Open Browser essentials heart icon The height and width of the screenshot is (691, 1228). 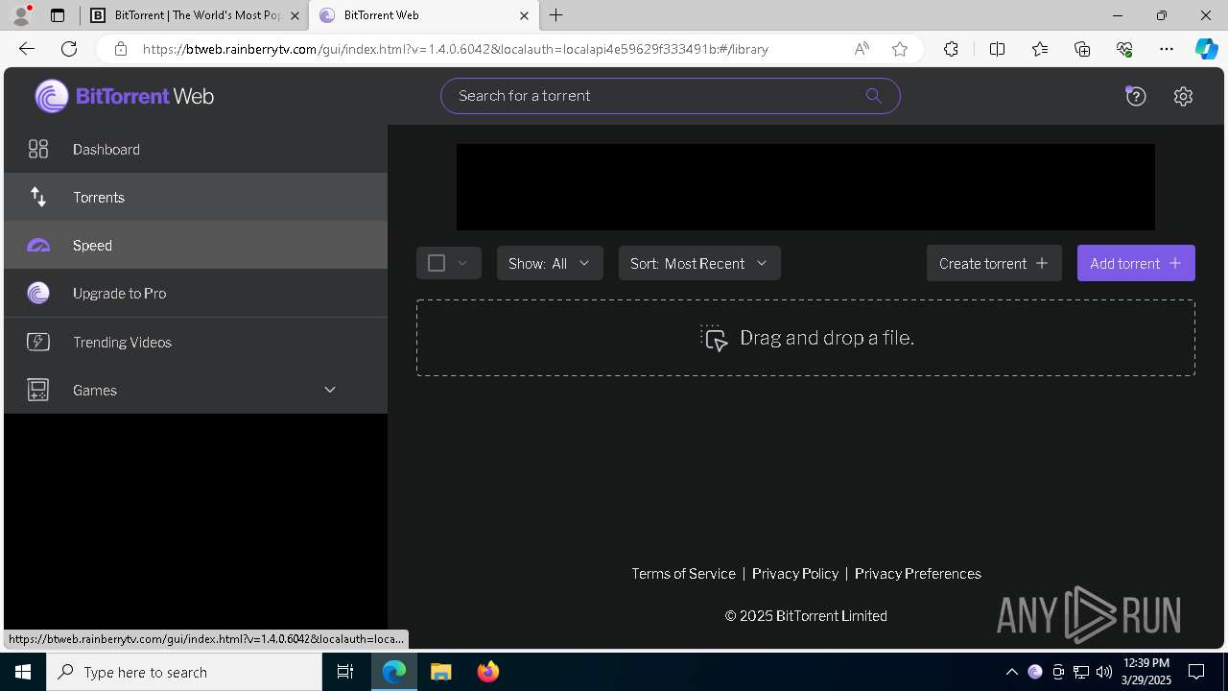tap(1124, 49)
